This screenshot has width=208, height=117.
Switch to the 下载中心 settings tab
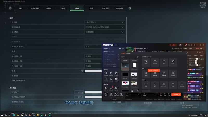(x=119, y=8)
